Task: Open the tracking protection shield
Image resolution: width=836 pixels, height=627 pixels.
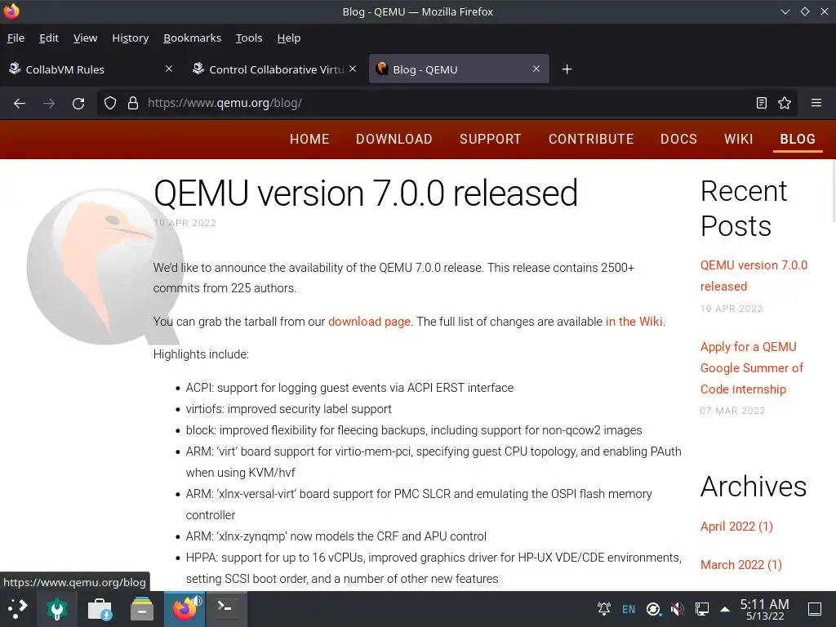Action: coord(110,103)
